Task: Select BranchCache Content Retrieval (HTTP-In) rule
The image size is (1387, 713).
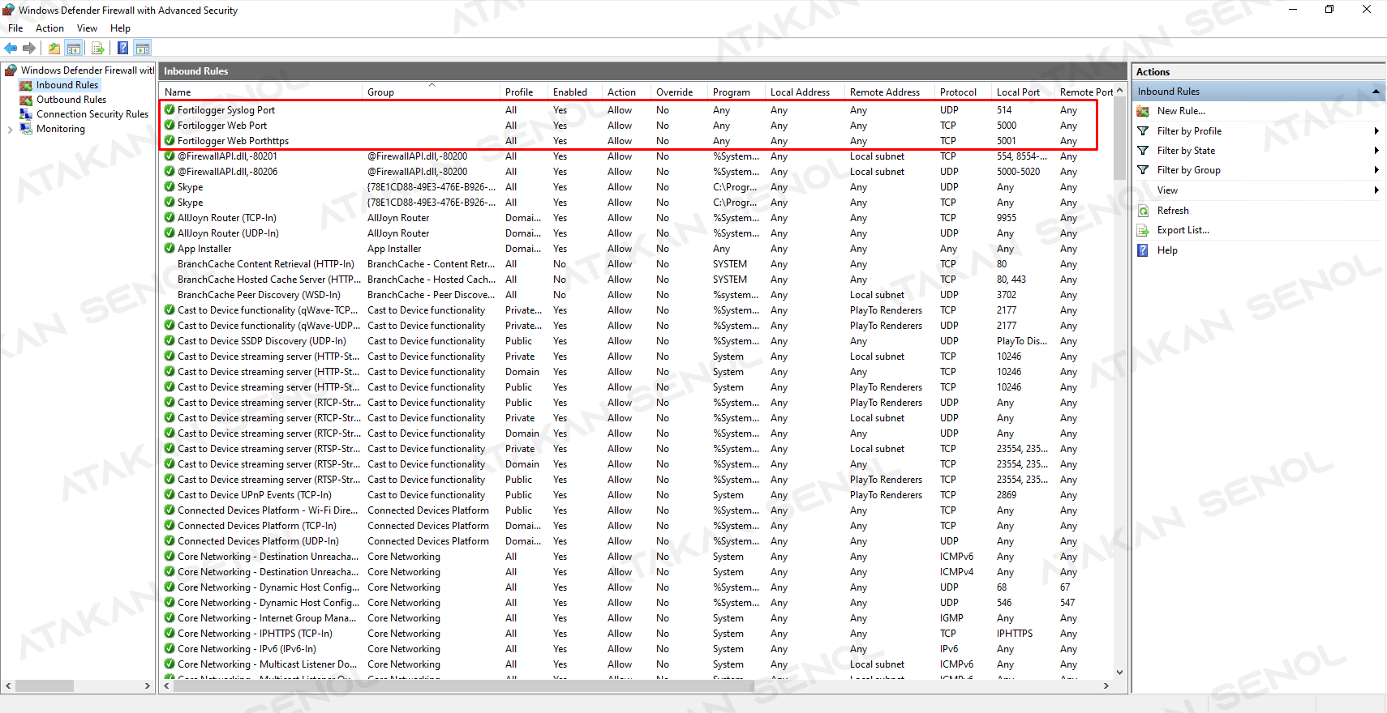Action: coord(637,264)
